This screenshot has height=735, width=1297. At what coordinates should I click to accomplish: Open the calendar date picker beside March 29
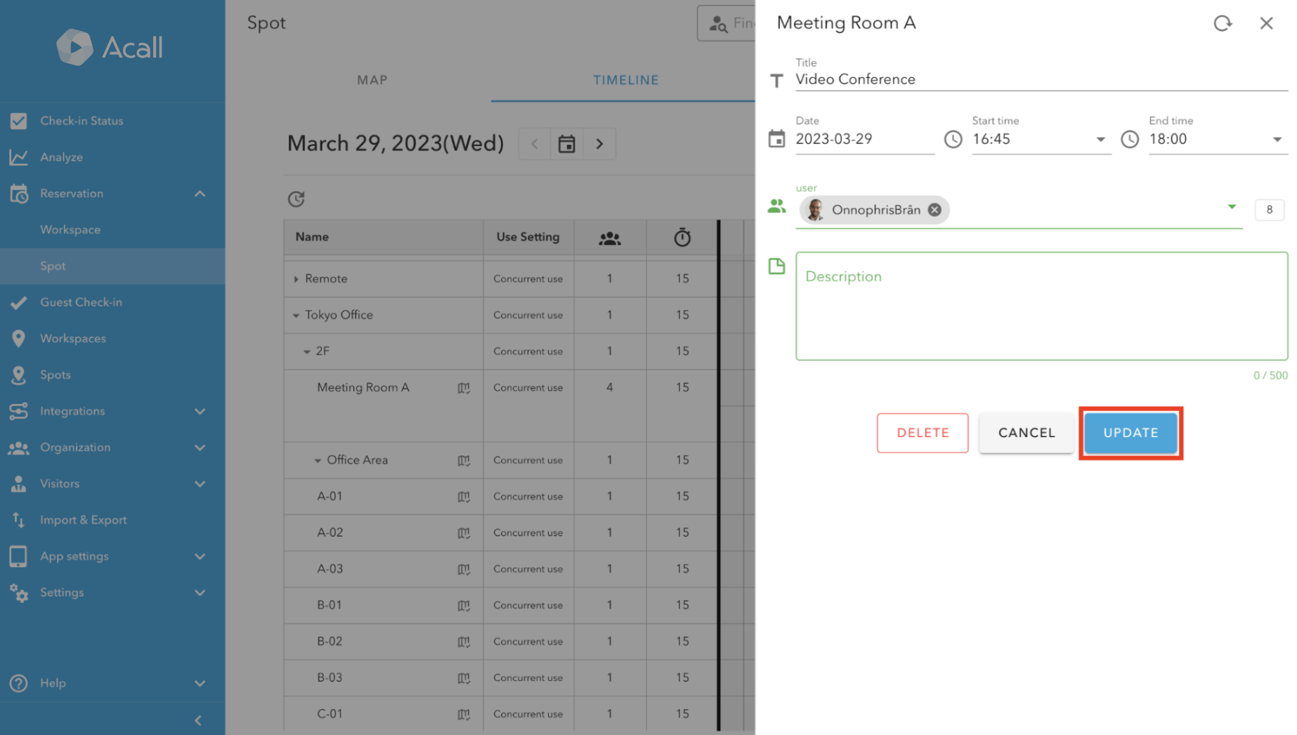click(566, 143)
